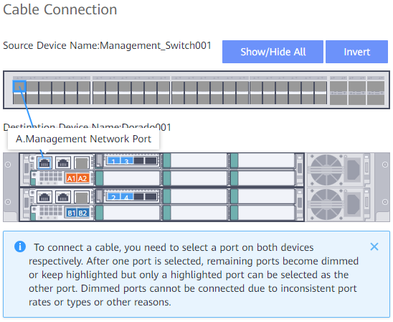
Task: Click the A.Management Network Port tooltip
Action: [83, 139]
